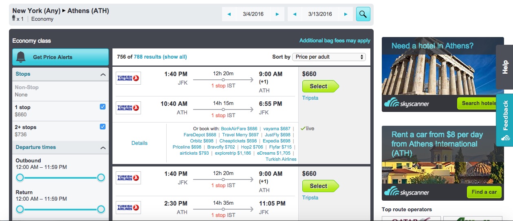Open Tripsta link under first result
The height and width of the screenshot is (221, 513).
coord(310,98)
